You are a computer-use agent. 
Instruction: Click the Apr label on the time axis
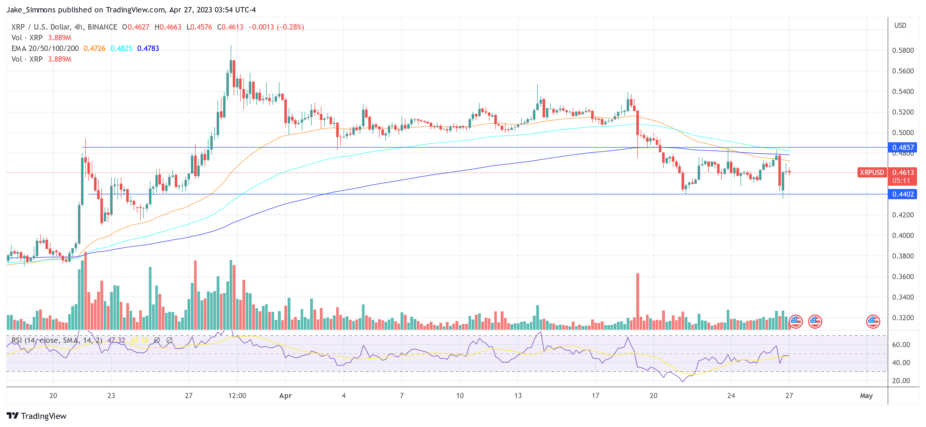285,396
